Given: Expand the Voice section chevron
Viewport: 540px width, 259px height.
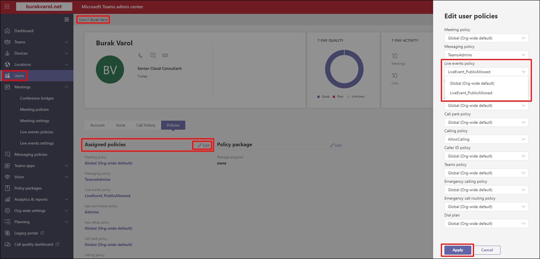Looking at the screenshot, I should click(66, 177).
